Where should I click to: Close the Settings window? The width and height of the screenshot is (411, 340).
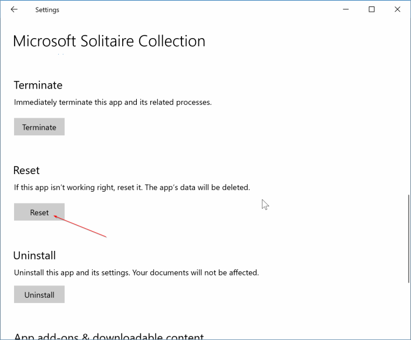(397, 9)
